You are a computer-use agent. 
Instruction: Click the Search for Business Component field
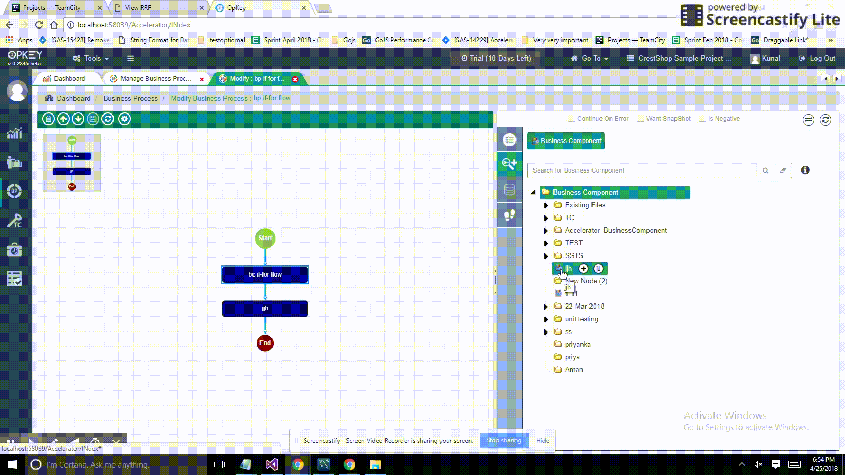tap(642, 170)
